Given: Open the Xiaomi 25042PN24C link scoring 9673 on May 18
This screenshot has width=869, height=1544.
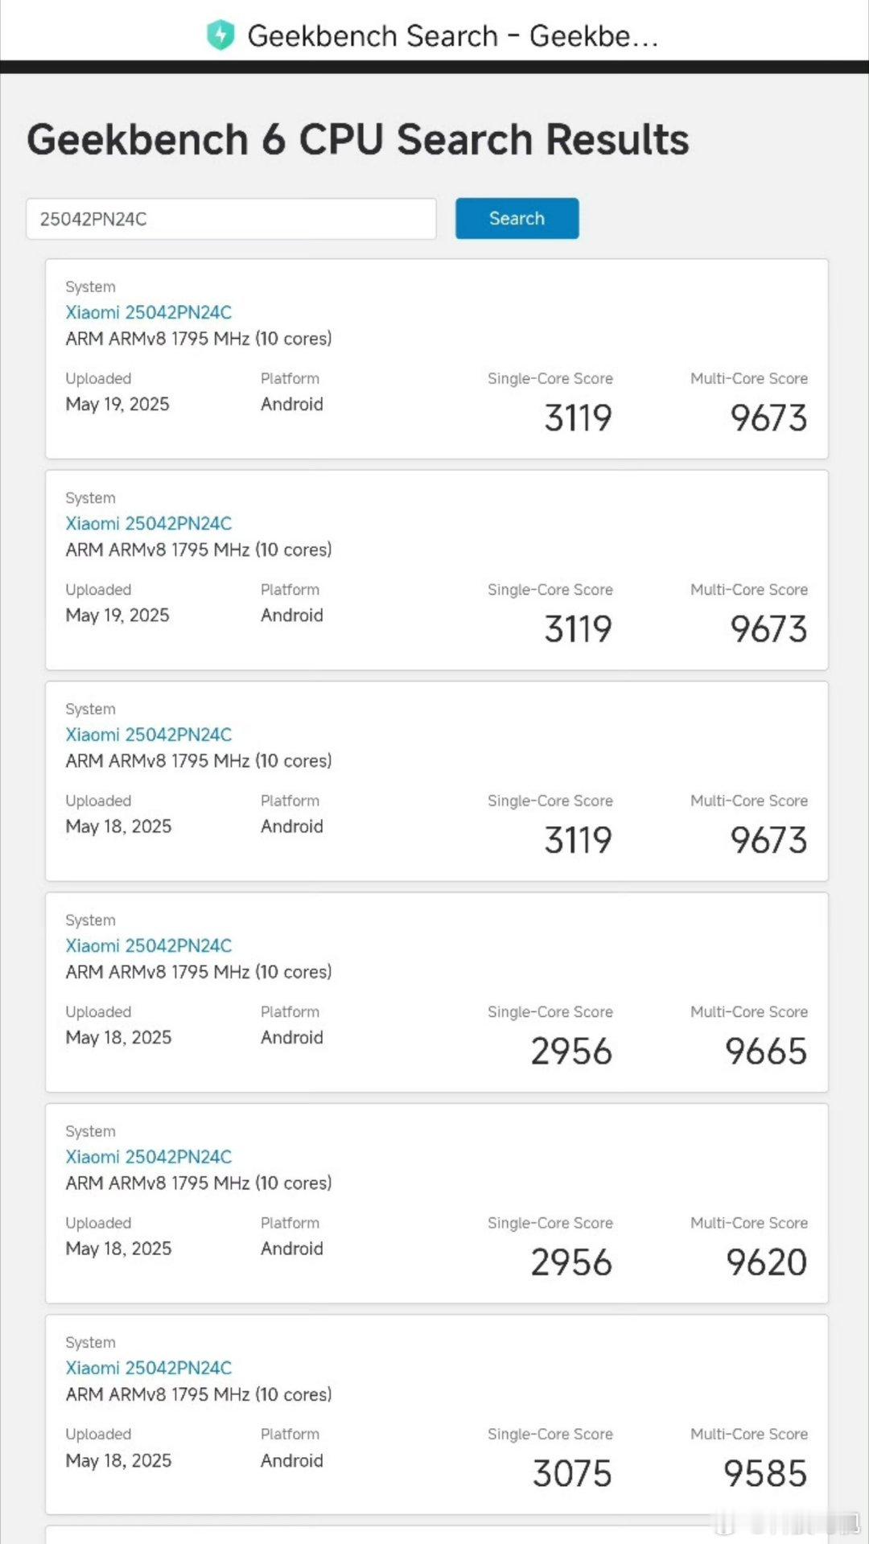Looking at the screenshot, I should (x=149, y=735).
